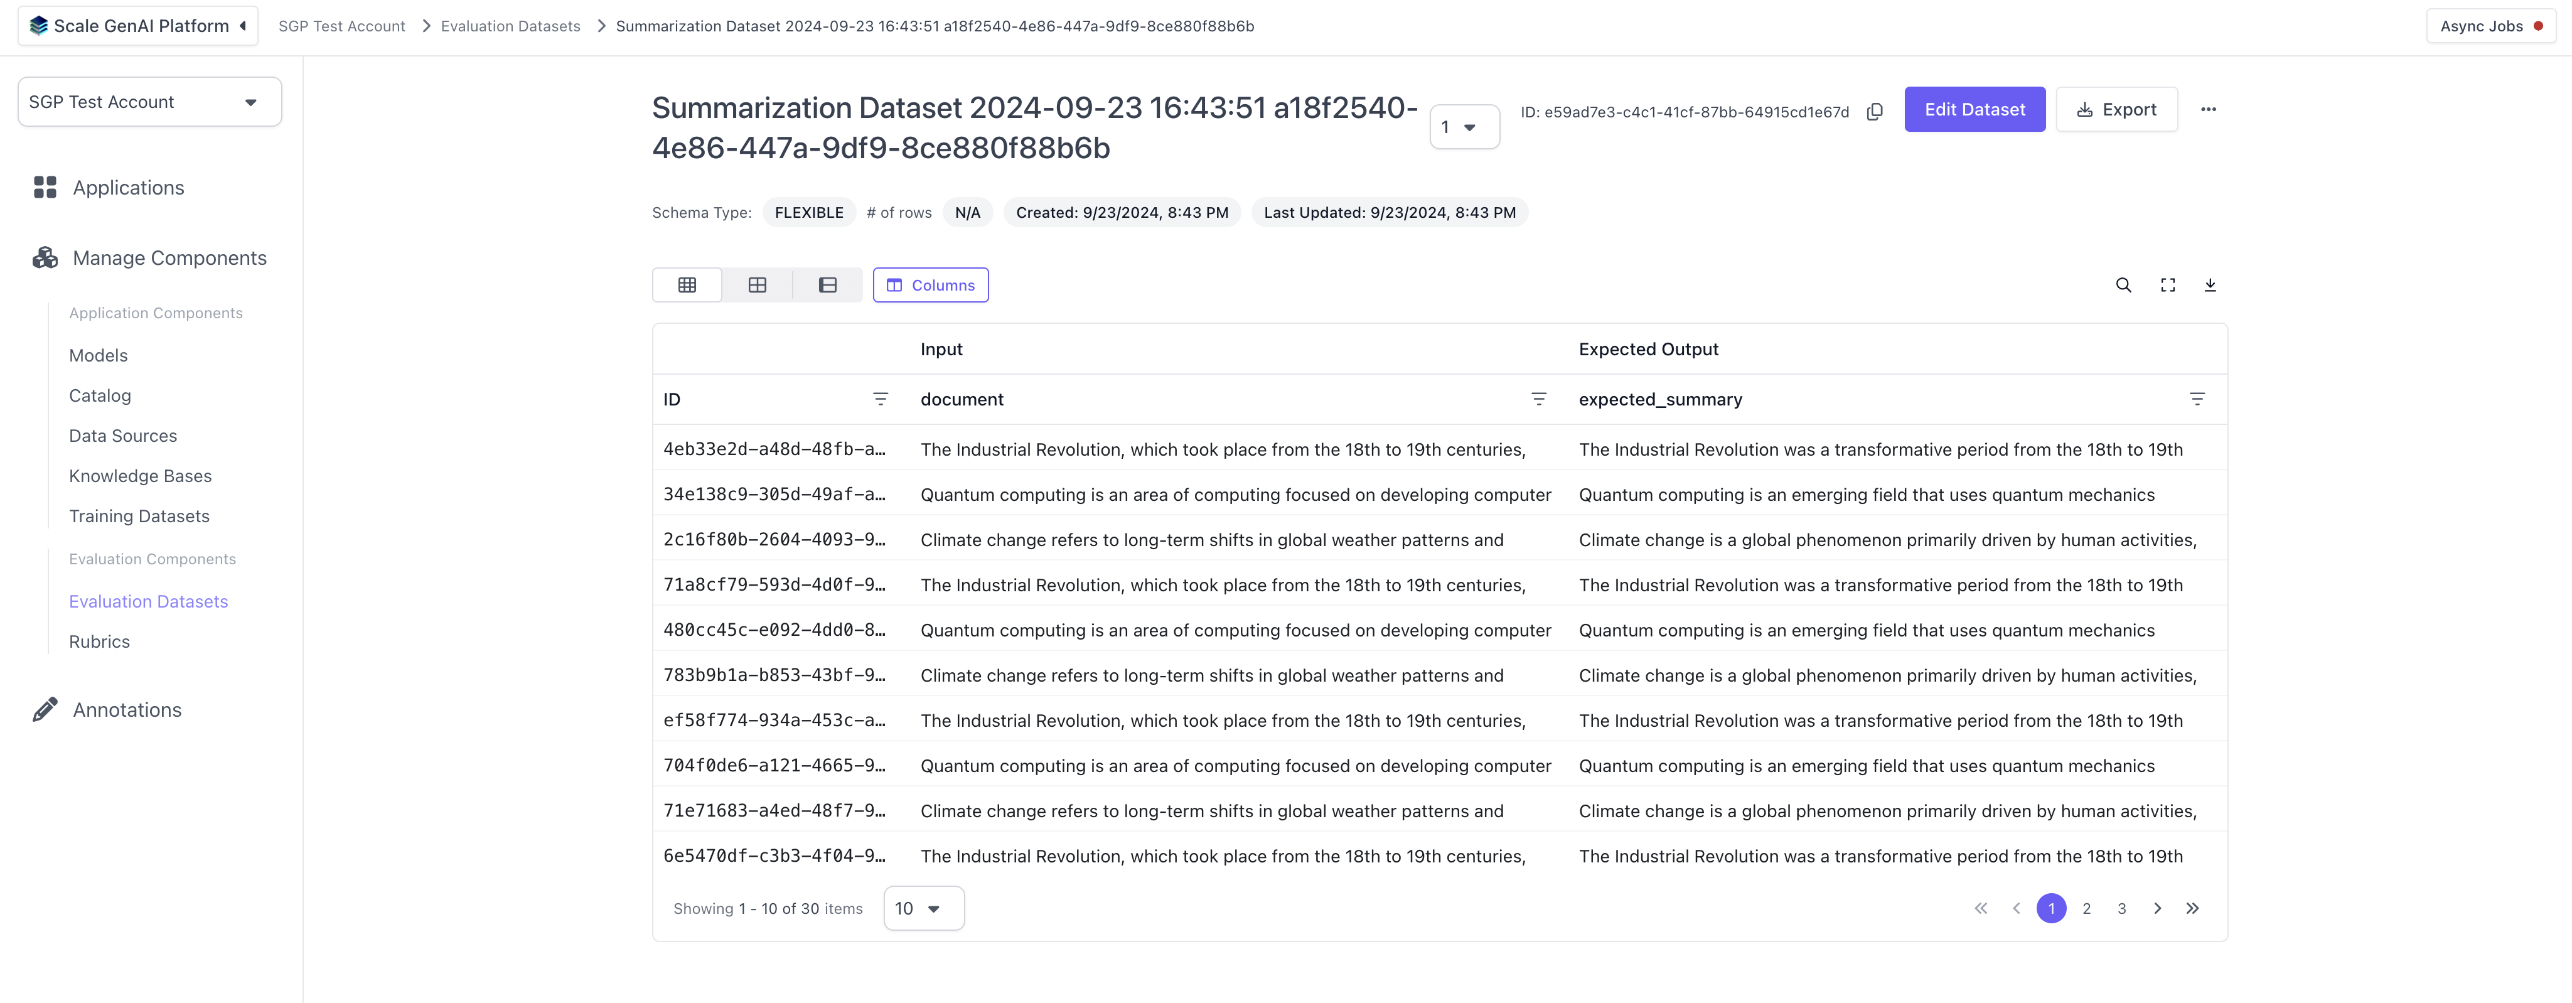Go to next page of results
This screenshot has height=1003, width=2572.
[2157, 908]
